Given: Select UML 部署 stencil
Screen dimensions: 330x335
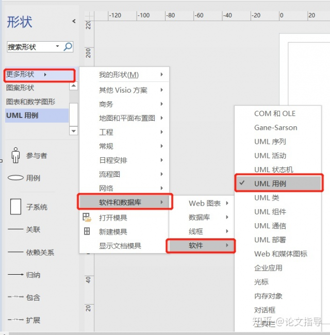Looking at the screenshot, I should (278, 240).
